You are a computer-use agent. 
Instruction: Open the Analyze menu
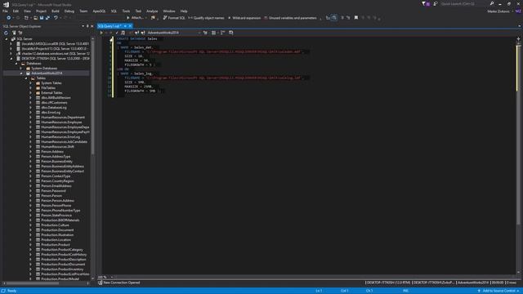152,11
